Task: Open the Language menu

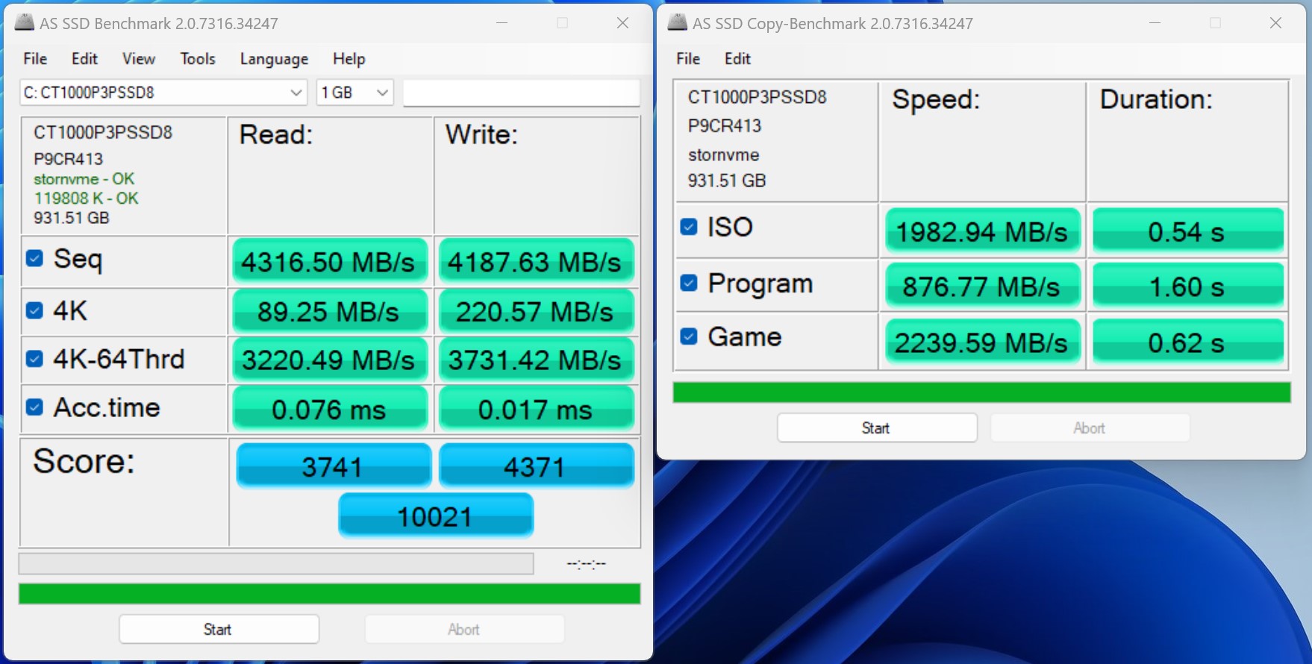Action: tap(274, 59)
